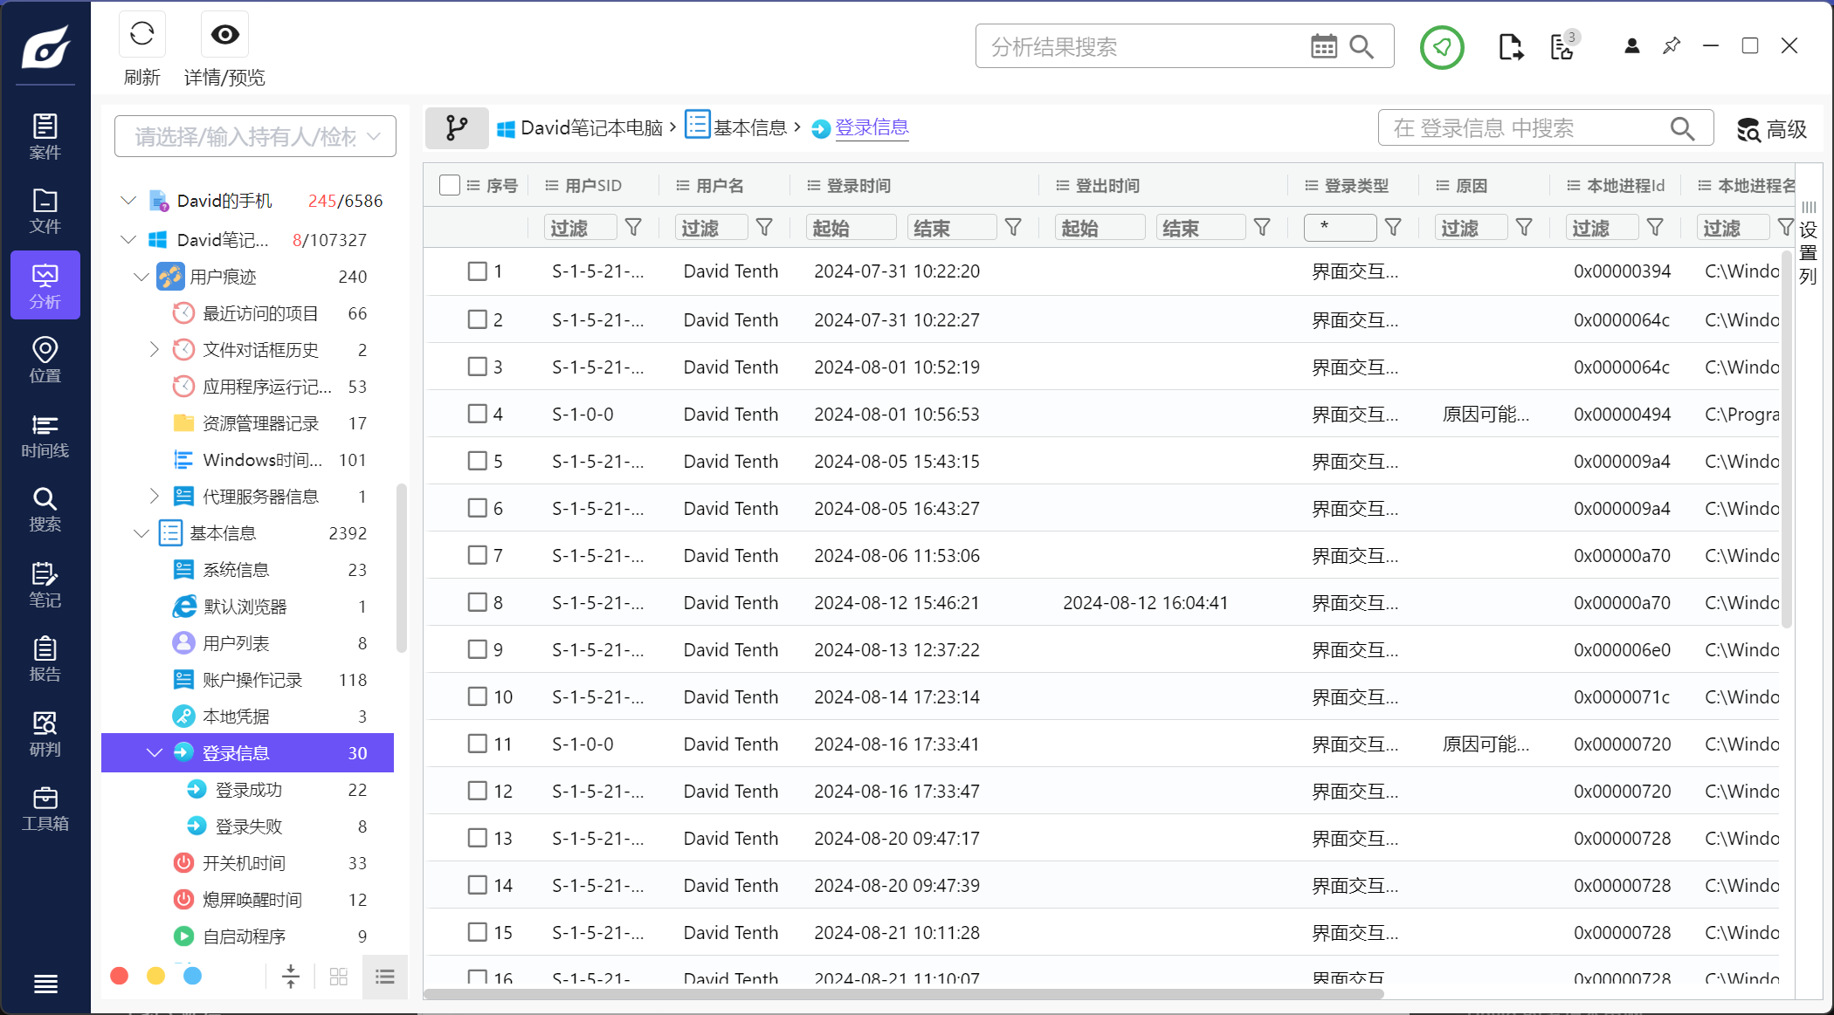Open the task list icon with badge 3
1834x1015 pixels.
[1562, 47]
